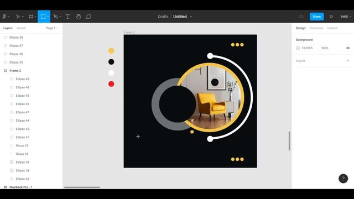Open the Frame tool dropdown arrow
Image resolution: width=354 pixels, height=199 pixels.
pyautogui.click(x=35, y=17)
